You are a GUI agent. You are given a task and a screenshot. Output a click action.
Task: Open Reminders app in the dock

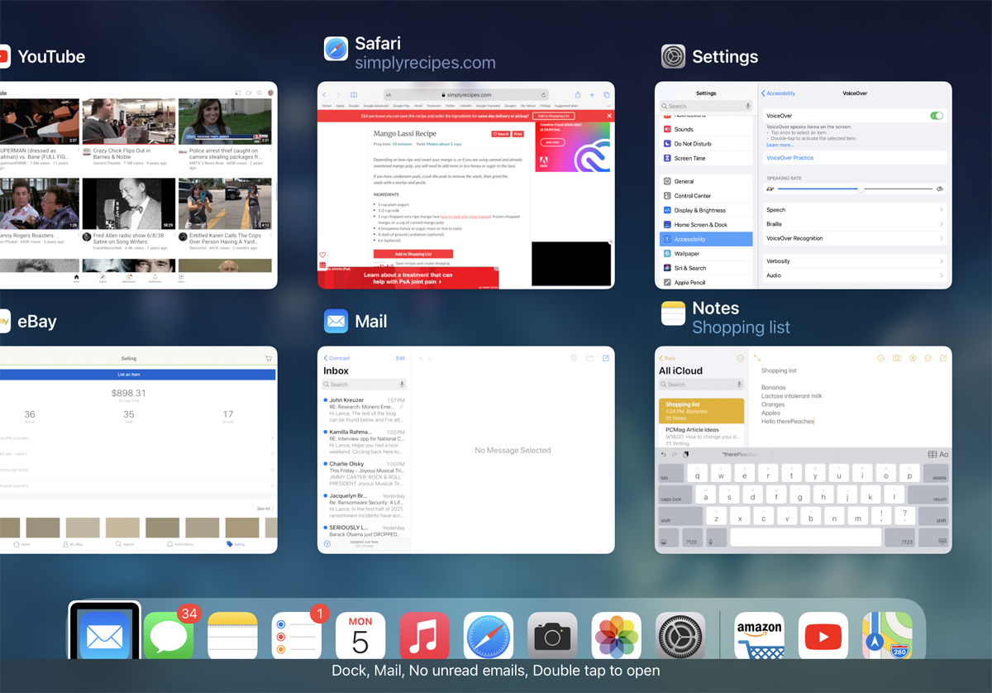pyautogui.click(x=297, y=636)
